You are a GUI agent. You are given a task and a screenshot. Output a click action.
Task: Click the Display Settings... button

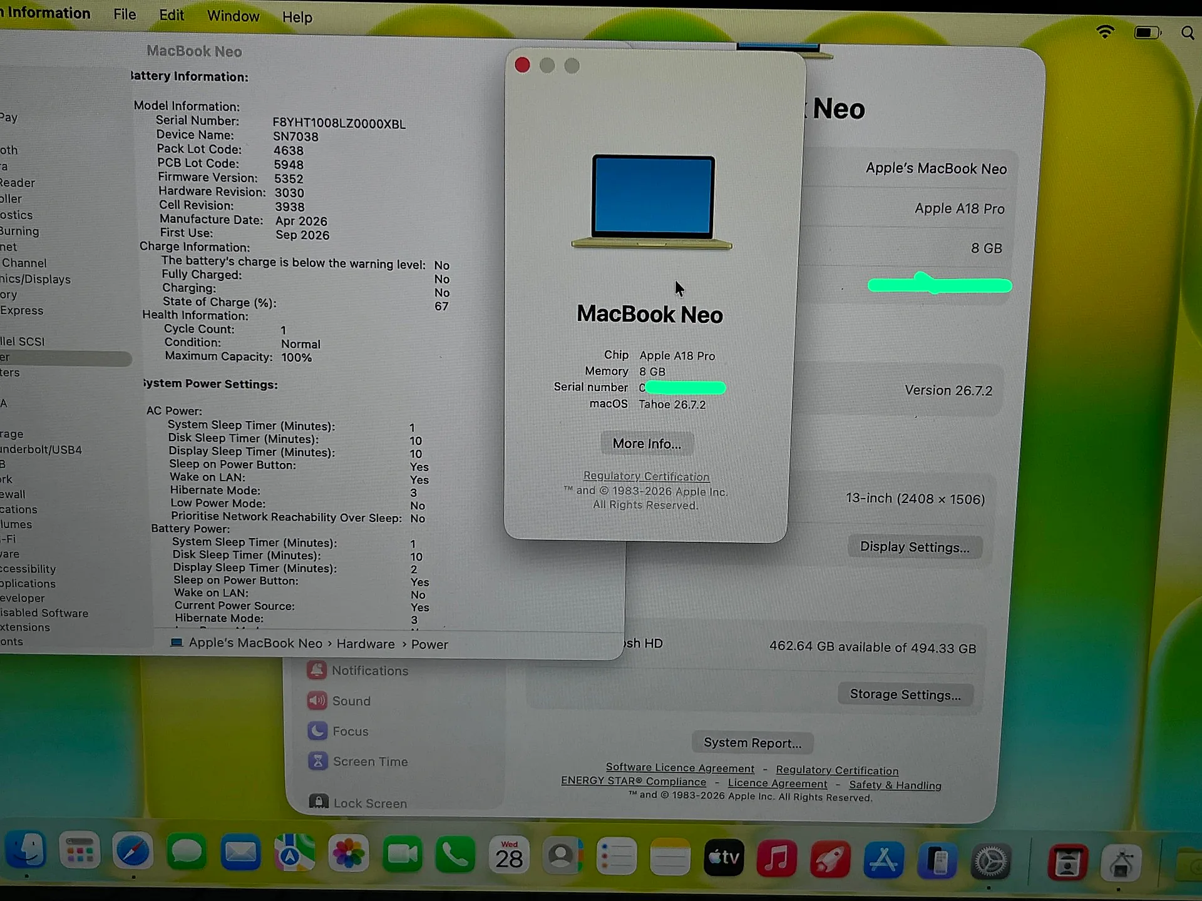click(x=915, y=547)
